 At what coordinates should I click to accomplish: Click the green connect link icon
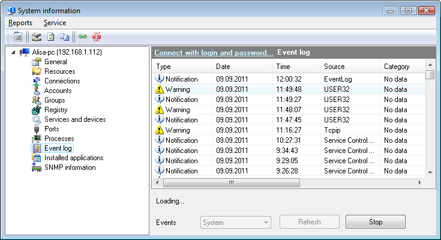tap(83, 37)
